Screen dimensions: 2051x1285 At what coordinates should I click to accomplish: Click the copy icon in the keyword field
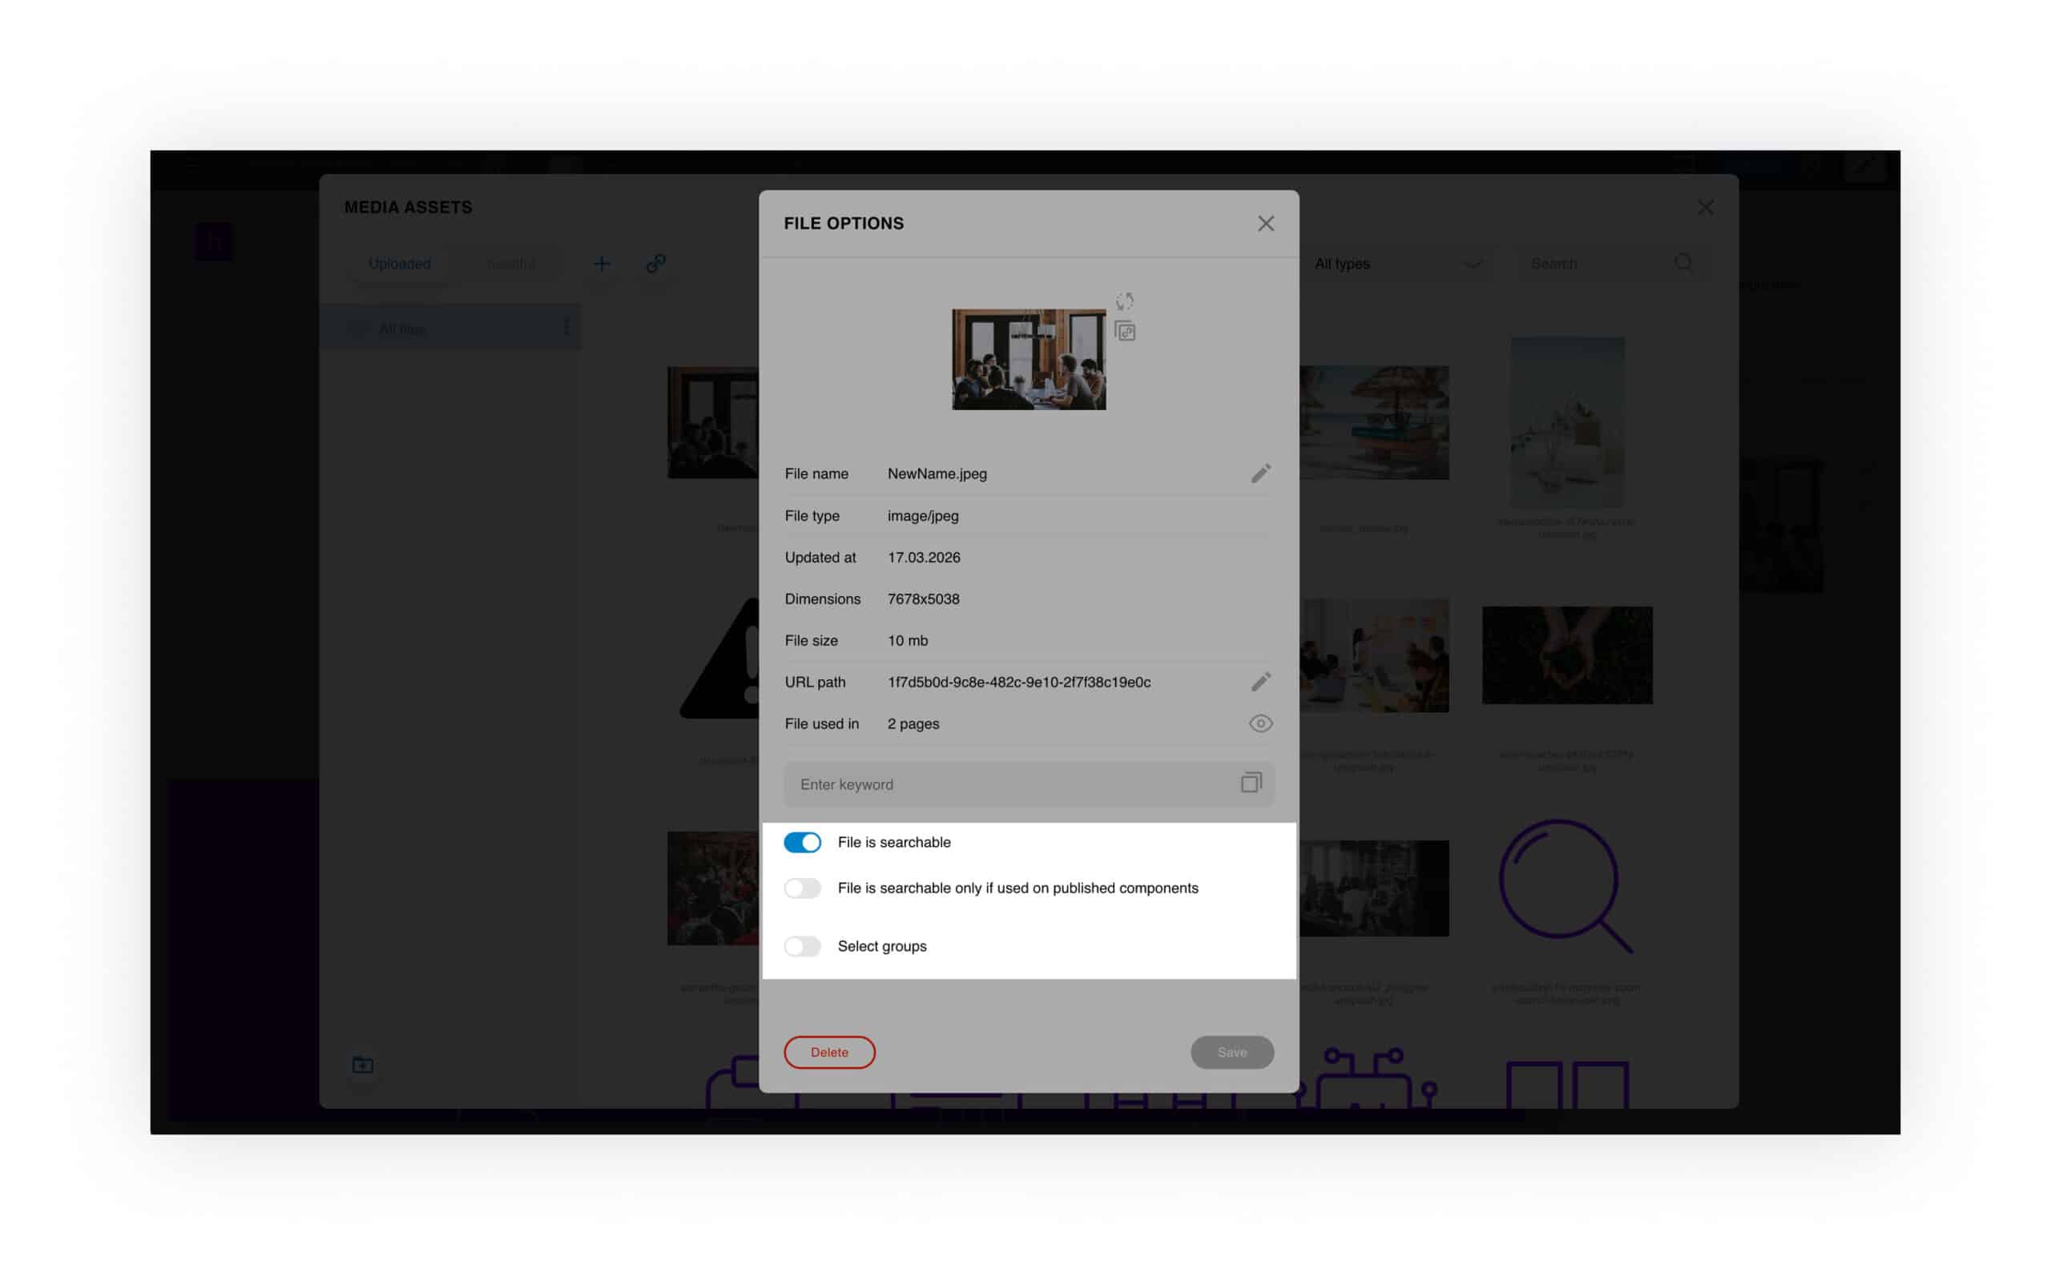coord(1250,783)
